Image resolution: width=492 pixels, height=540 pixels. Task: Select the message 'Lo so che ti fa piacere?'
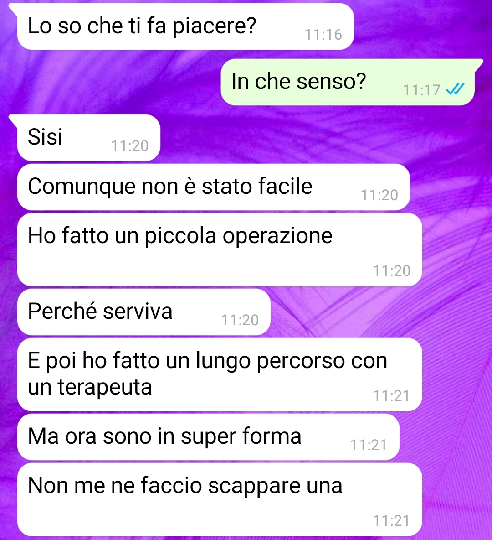[185, 26]
